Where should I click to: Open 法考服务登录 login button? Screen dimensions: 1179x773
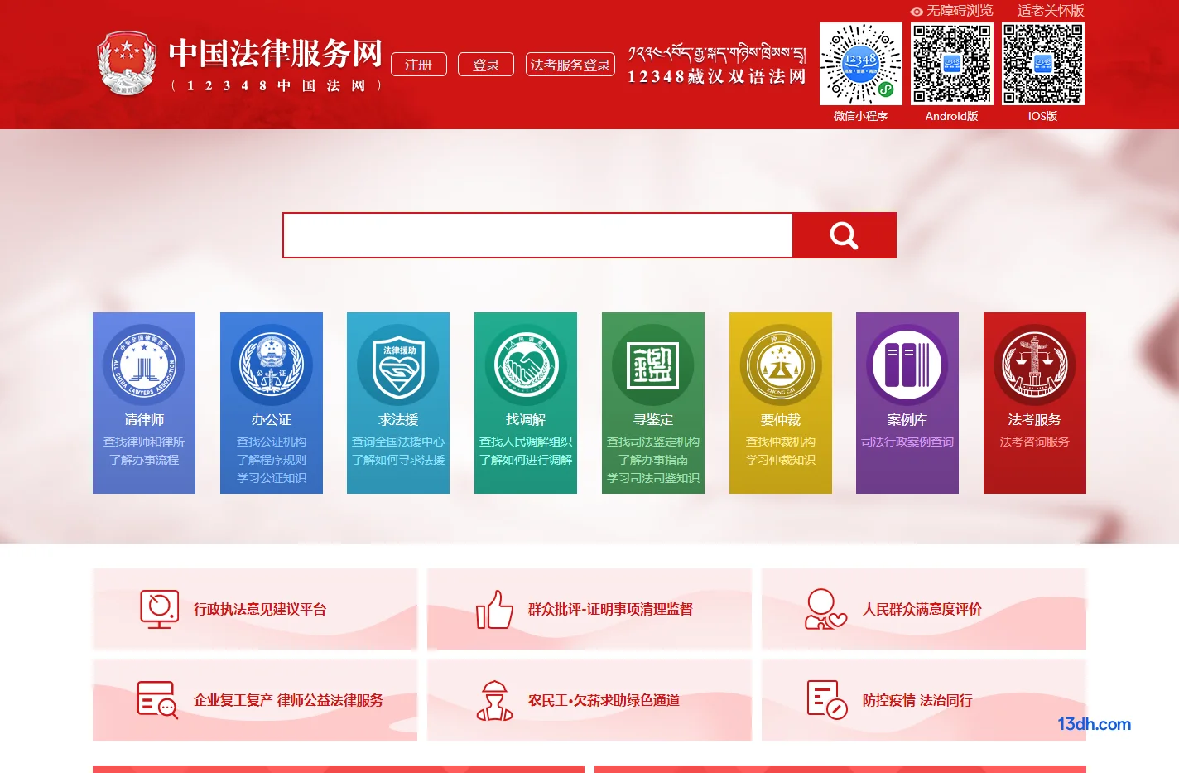click(x=570, y=65)
